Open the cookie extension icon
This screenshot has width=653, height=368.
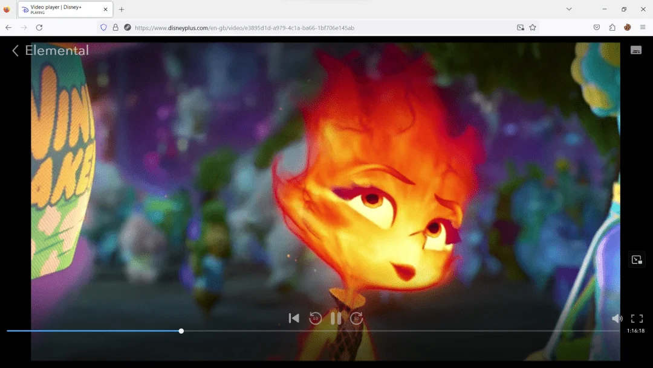click(627, 28)
